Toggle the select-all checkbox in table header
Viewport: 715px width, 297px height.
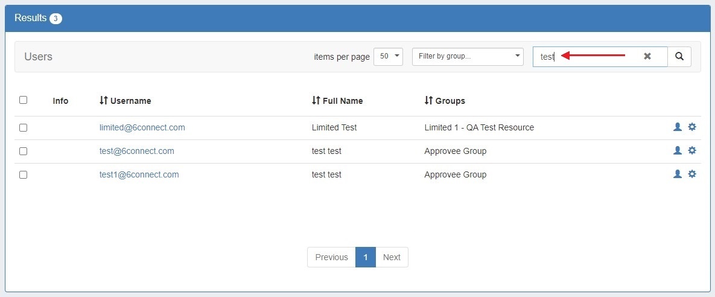[x=23, y=100]
